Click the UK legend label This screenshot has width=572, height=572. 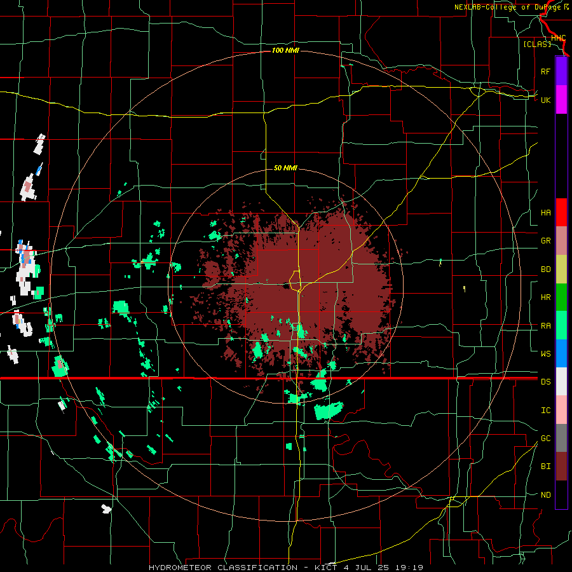[x=545, y=100]
